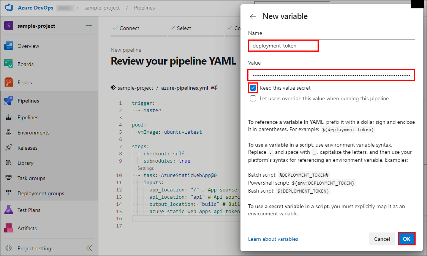This screenshot has width=427, height=256.
Task: Click the Project settings gear icon
Action: coord(9,248)
